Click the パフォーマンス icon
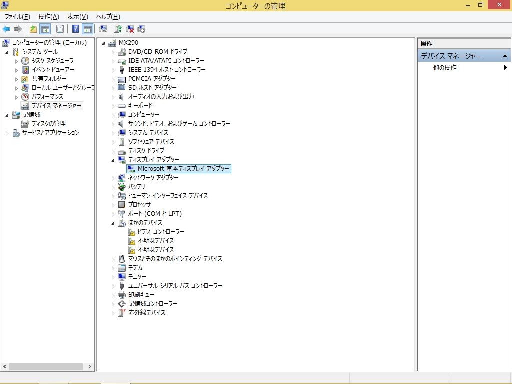The height and width of the screenshot is (384, 512). tap(25, 97)
